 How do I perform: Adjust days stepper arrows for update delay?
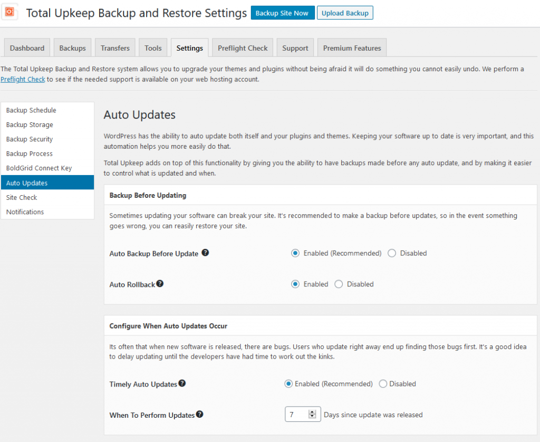tap(312, 414)
